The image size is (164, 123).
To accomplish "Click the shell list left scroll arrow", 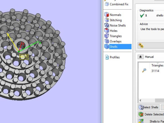I will tap(140, 100).
